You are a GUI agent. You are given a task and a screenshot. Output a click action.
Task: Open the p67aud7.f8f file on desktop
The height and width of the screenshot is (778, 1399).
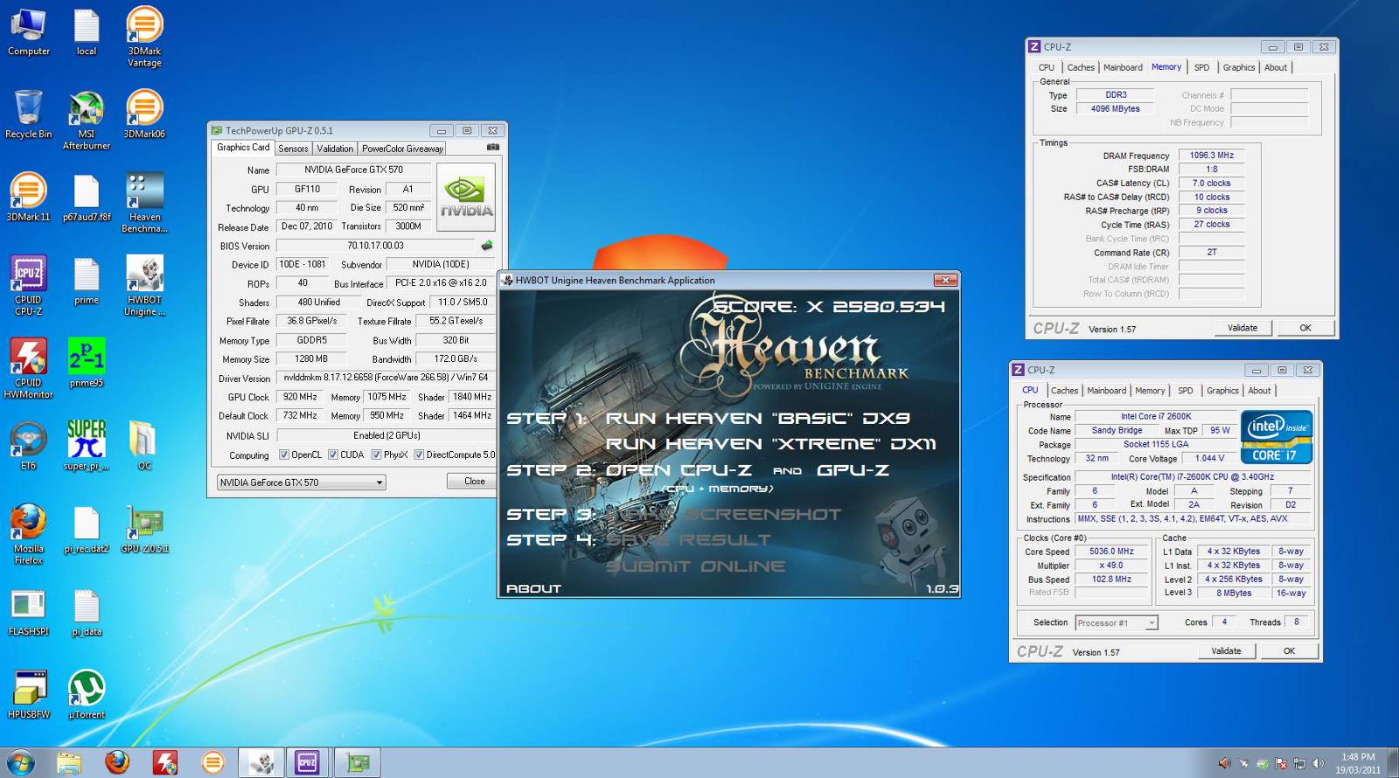click(87, 198)
